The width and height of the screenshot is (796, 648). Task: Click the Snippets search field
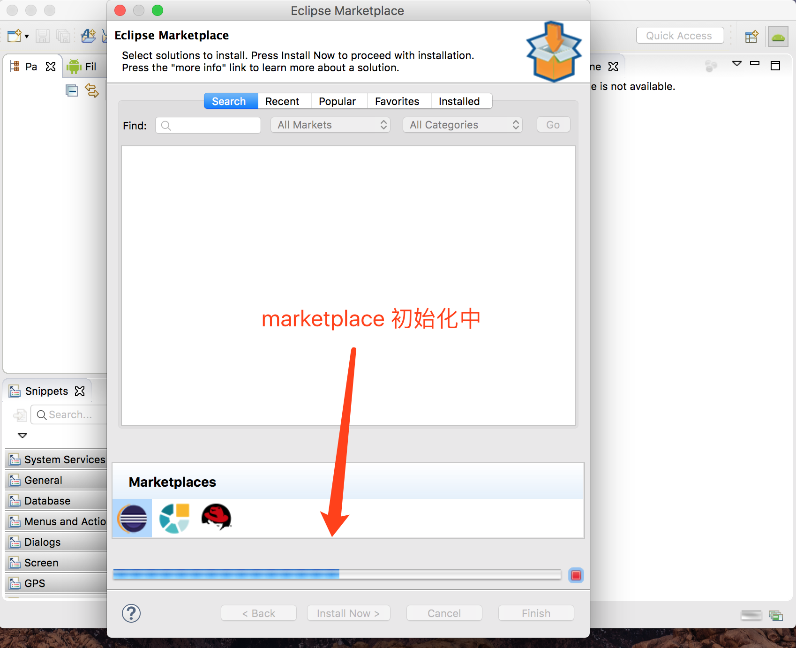[69, 414]
